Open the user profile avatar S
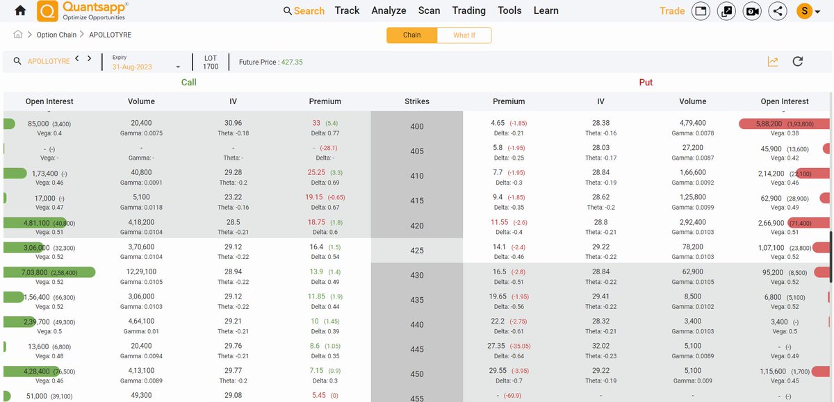 point(805,11)
